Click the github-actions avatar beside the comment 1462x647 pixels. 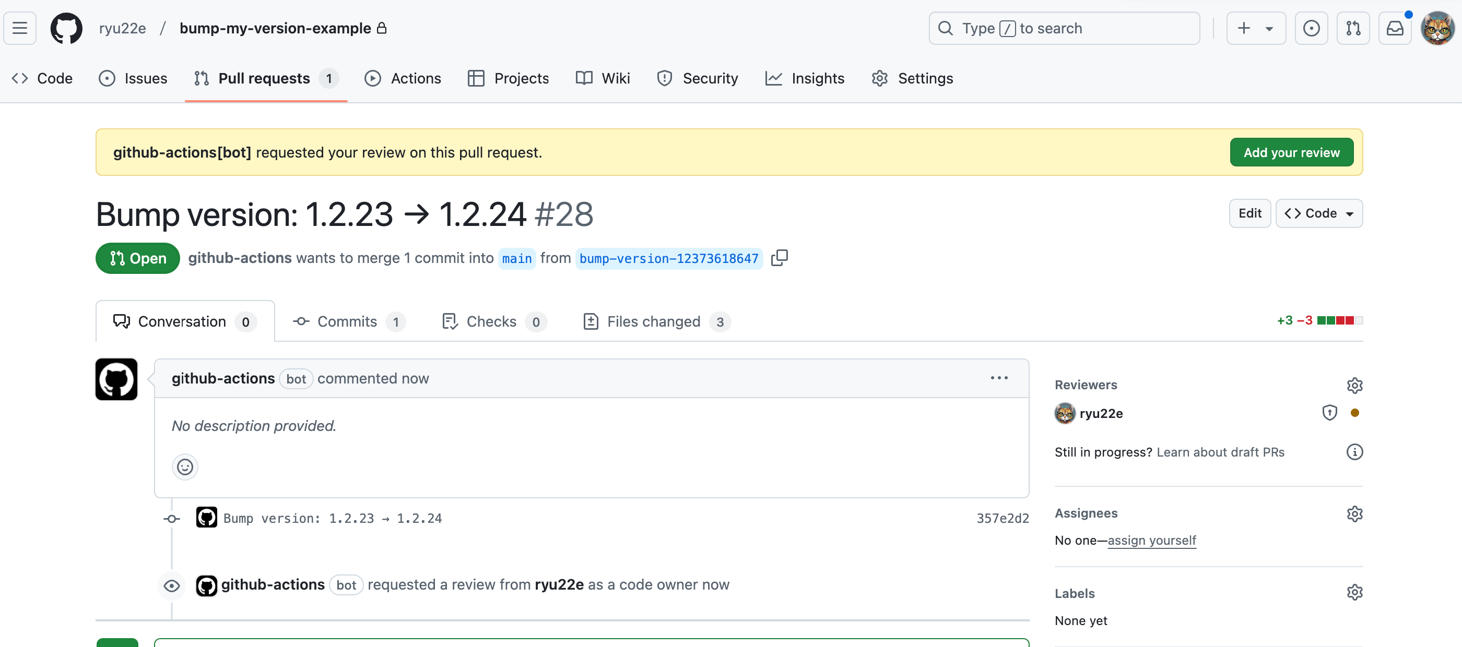(116, 379)
